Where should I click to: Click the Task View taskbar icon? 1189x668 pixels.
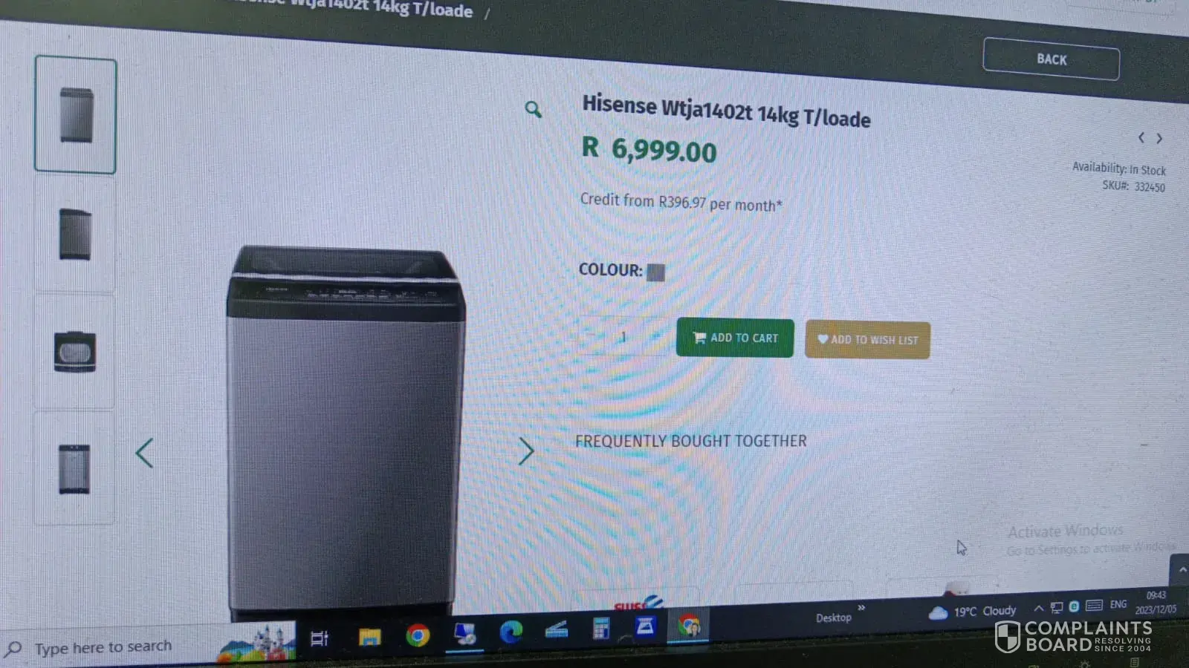pyautogui.click(x=320, y=638)
